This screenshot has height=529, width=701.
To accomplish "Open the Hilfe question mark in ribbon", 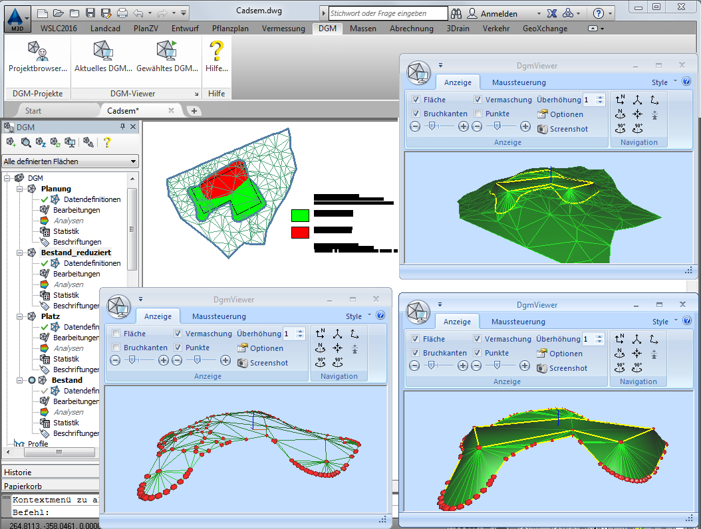I will click(x=216, y=56).
